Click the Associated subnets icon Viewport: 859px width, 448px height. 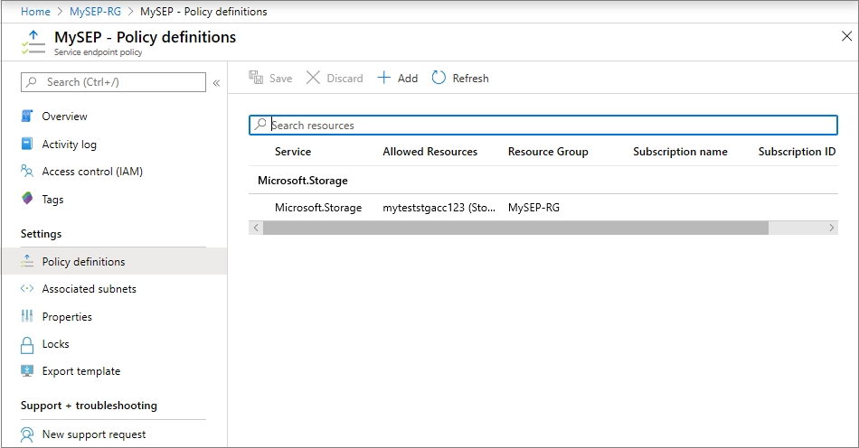click(x=27, y=289)
